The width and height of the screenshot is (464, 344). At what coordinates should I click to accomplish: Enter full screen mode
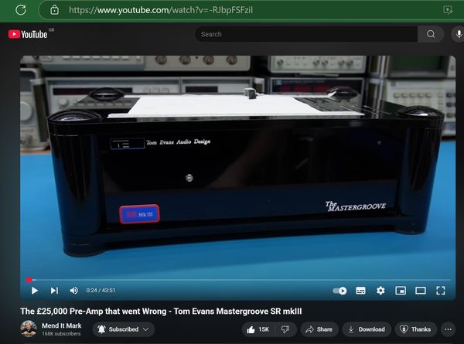[441, 291]
